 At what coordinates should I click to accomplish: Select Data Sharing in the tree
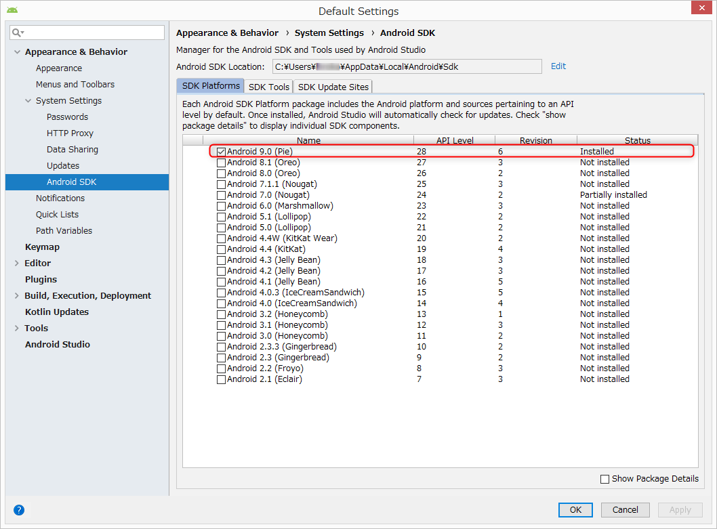[x=73, y=150]
